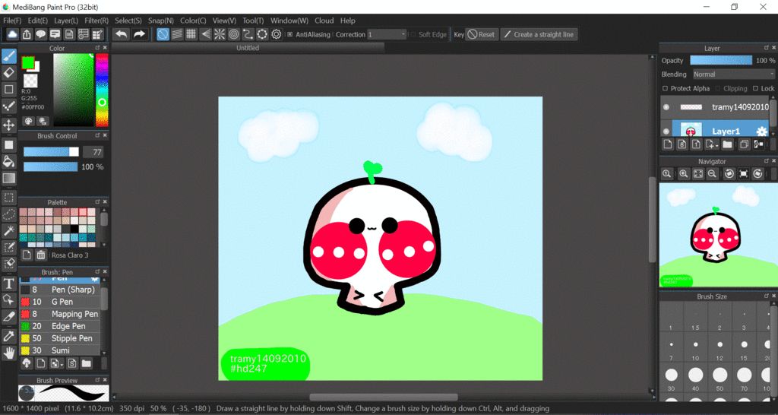Duplicate the layer with the duplicate icon
The width and height of the screenshot is (778, 415).
tap(744, 144)
